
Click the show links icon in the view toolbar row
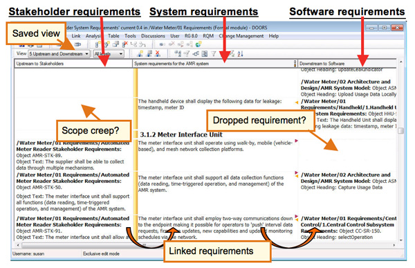tap(196, 54)
